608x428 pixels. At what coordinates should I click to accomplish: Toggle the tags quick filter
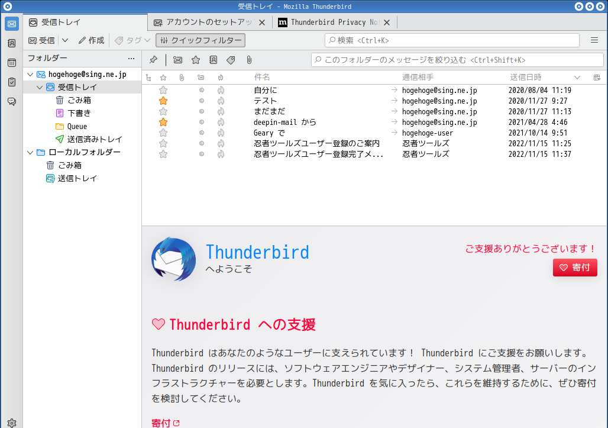(231, 60)
